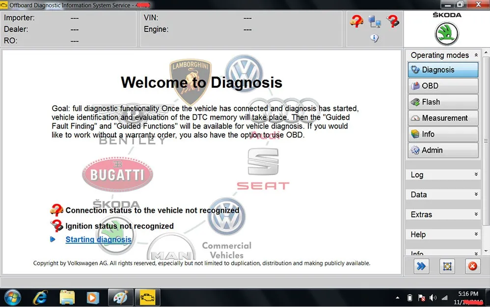Image resolution: width=490 pixels, height=307 pixels.
Task: Click the red cancel circle button
Action: (472, 266)
